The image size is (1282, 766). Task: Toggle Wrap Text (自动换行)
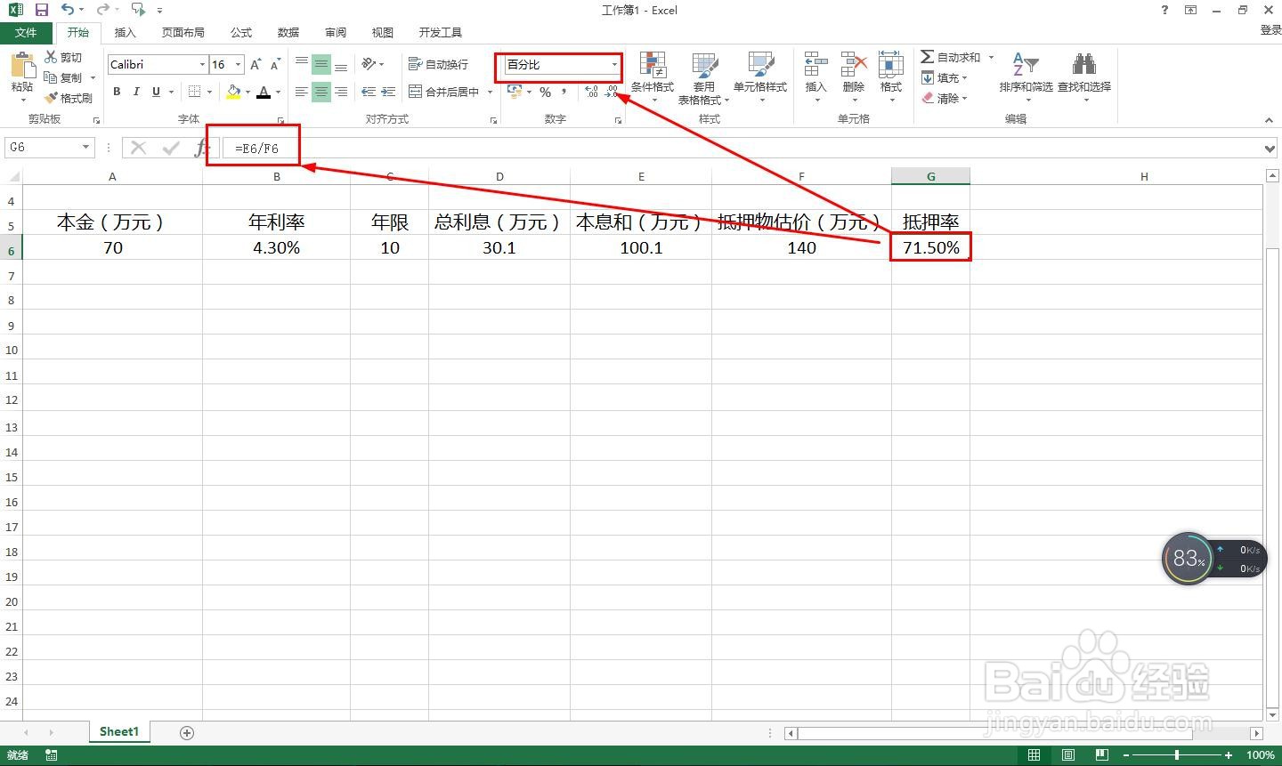[438, 64]
